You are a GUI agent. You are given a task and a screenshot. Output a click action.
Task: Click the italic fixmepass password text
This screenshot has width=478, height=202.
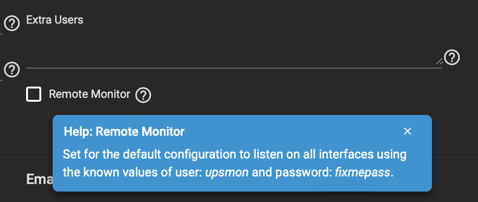(x=362, y=173)
